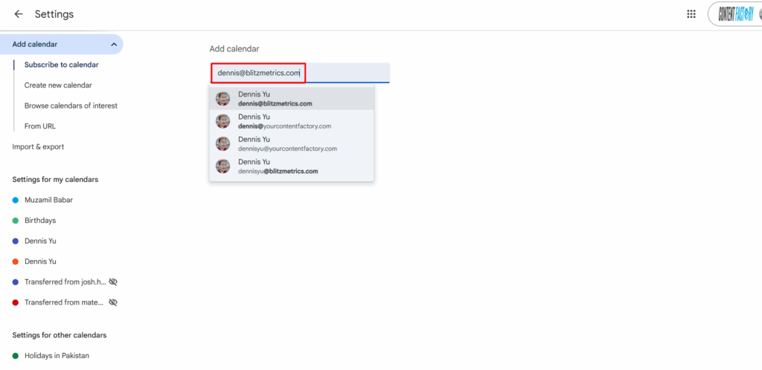
Task: Open Transferred from mate... calendar settings
Action: click(x=64, y=302)
